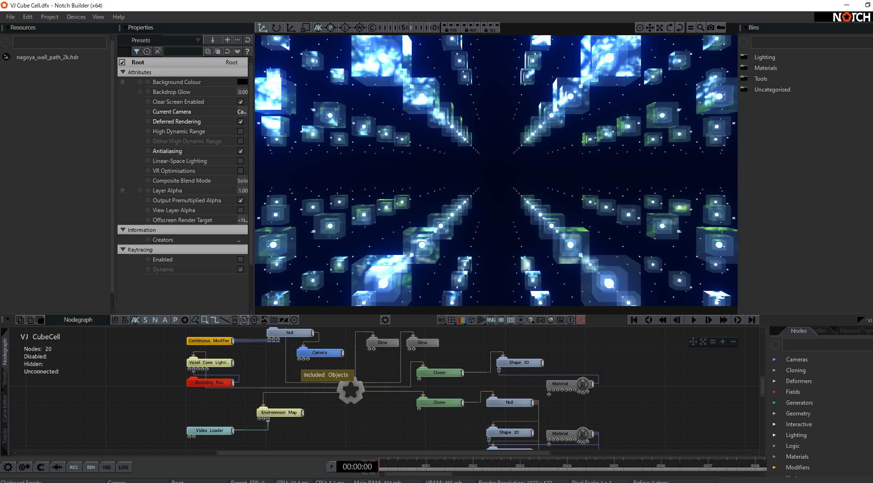Click the audio waveform icon in bottom bar
The height and width of the screenshot is (483, 873).
point(57,467)
